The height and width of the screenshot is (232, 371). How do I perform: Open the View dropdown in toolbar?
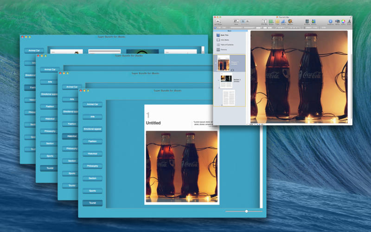[236, 21]
